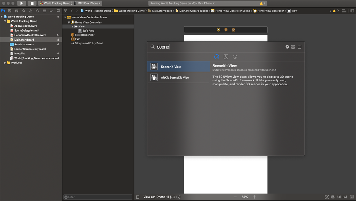The image size is (356, 201).
Task: Choose MCN Dev iPhone X run destination
Action: pos(88,3)
